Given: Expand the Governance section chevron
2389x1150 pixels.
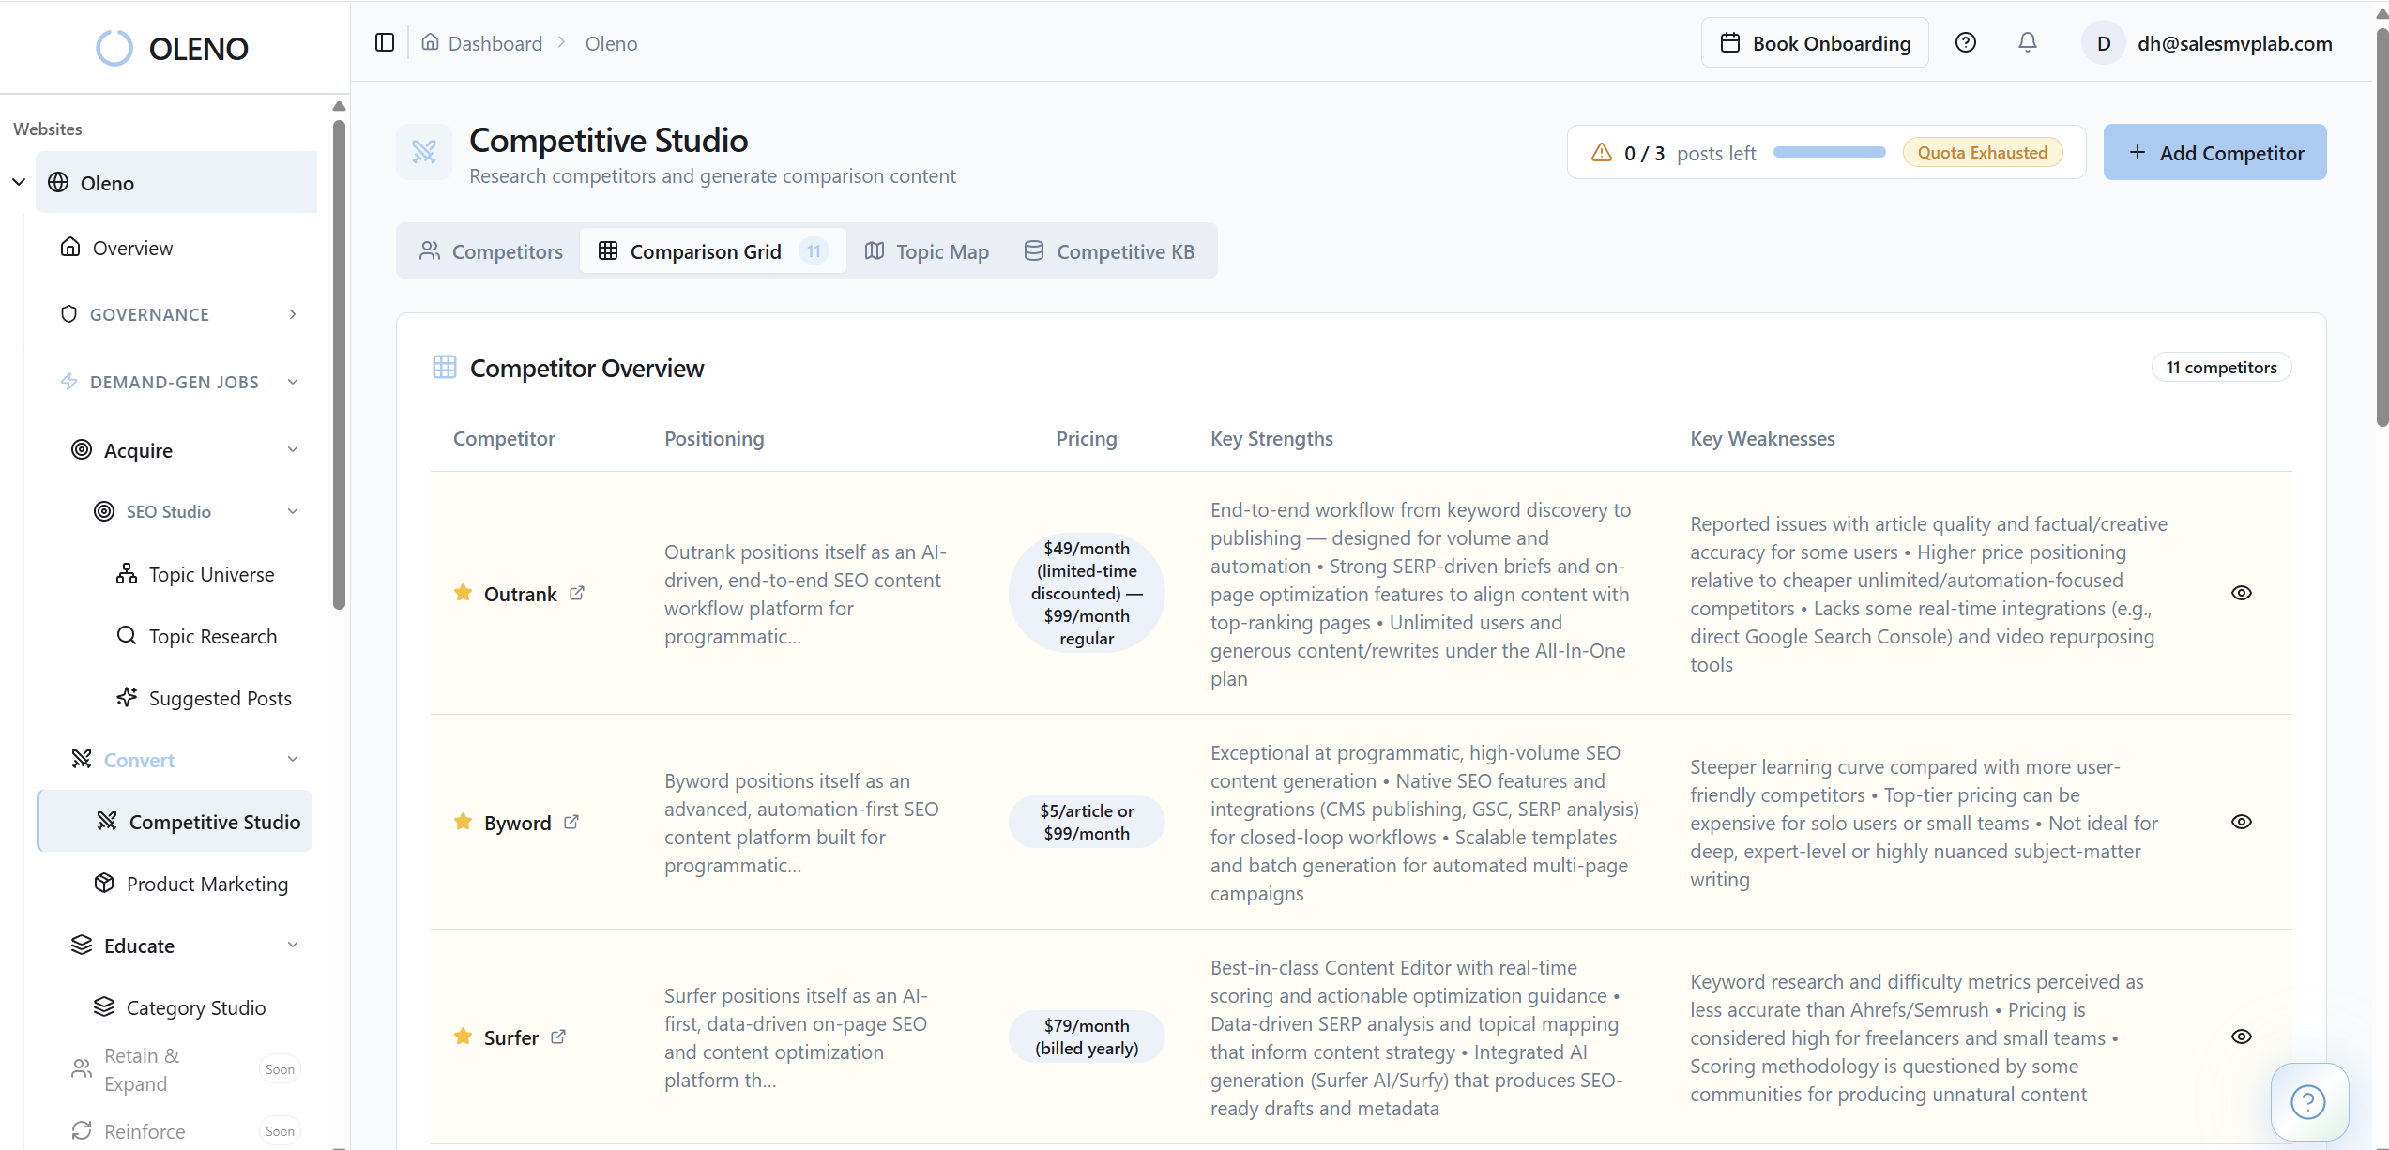Looking at the screenshot, I should click(293, 314).
